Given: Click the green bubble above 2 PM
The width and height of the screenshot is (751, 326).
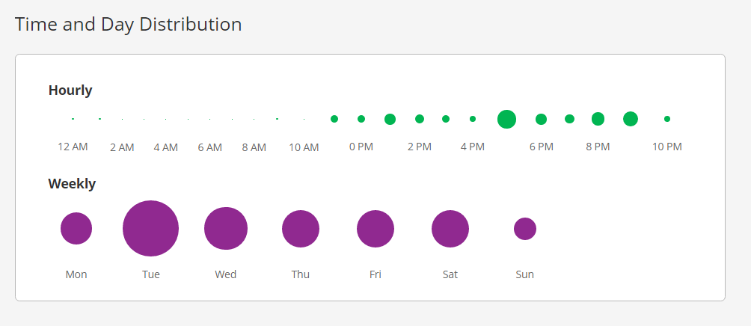Looking at the screenshot, I should point(420,119).
